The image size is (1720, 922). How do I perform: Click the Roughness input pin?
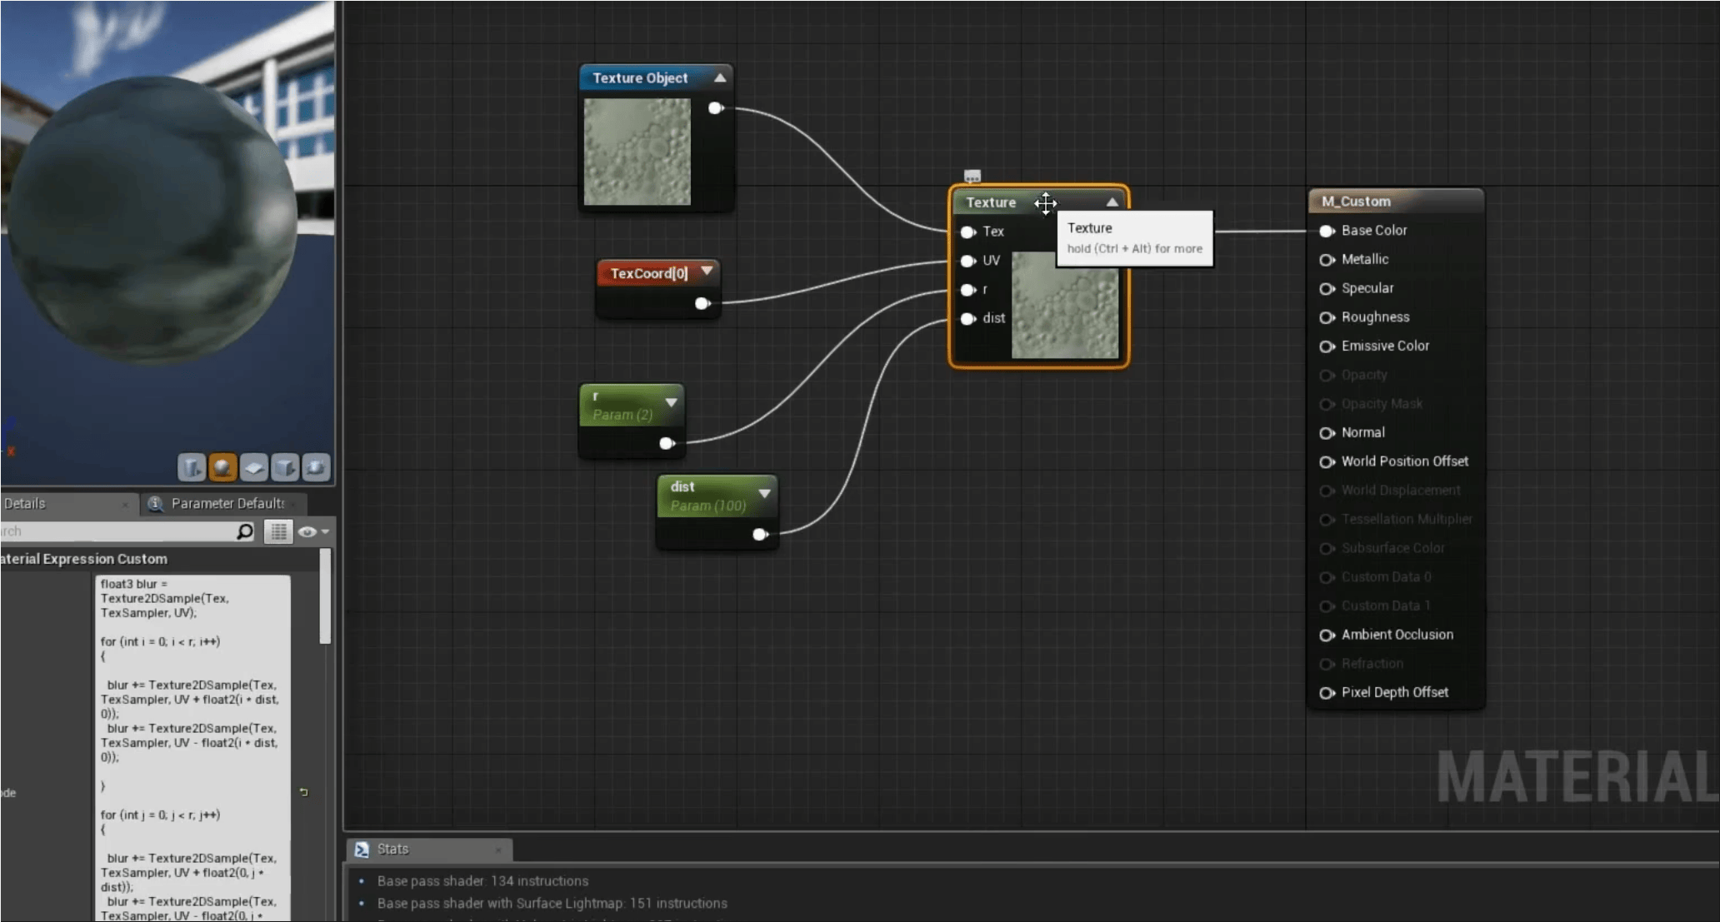pyautogui.click(x=1327, y=317)
